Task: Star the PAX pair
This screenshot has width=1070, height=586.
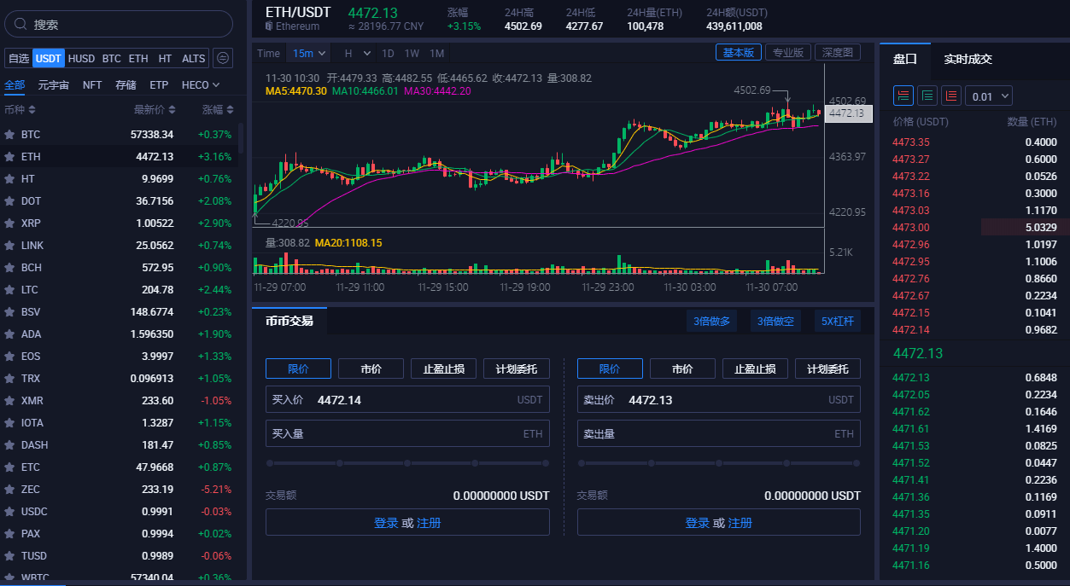Action: (x=9, y=534)
